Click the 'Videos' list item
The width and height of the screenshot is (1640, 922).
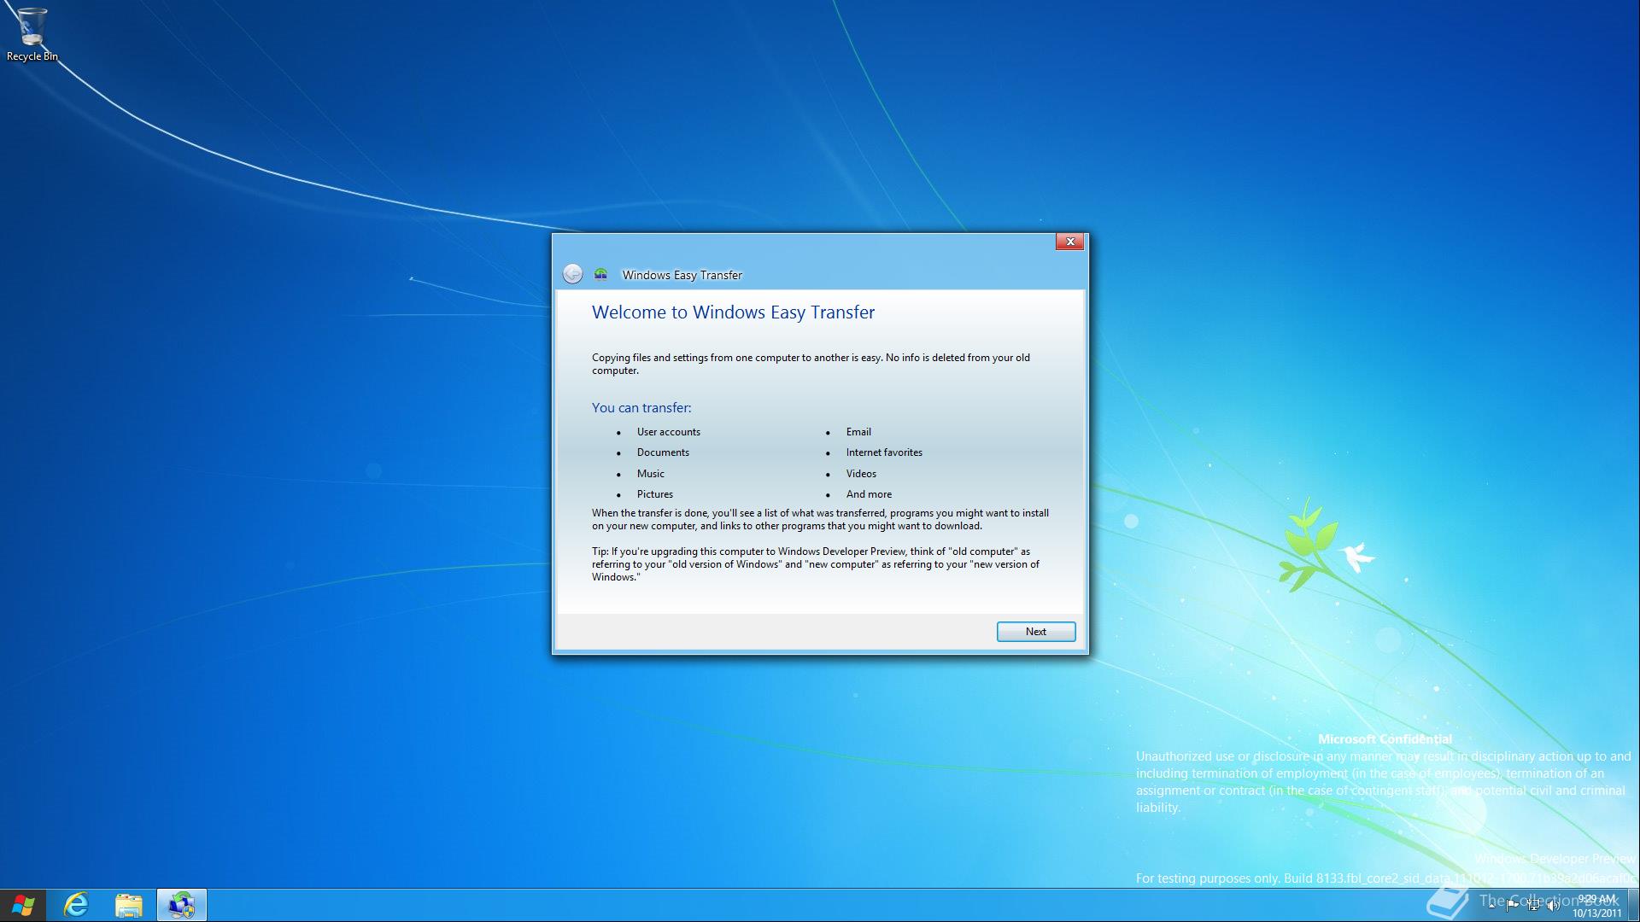coord(861,474)
